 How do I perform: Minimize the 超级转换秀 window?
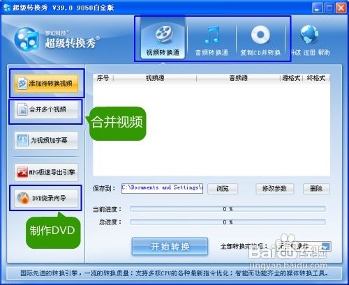pos(318,8)
